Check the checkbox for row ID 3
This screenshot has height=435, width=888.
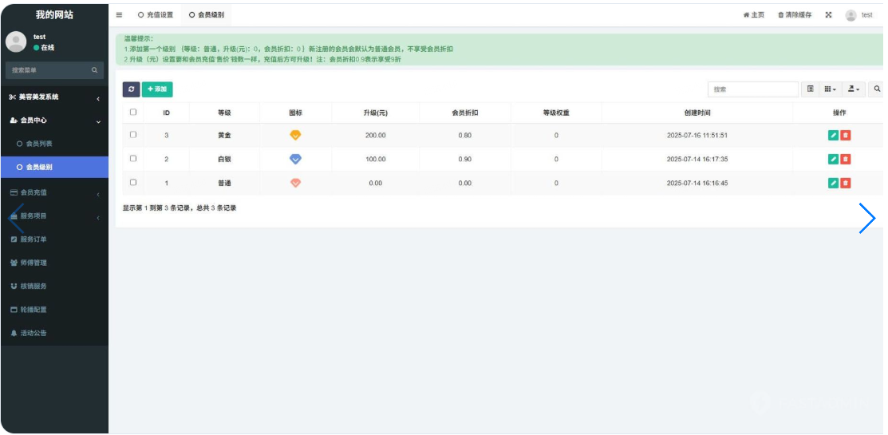pos(133,135)
